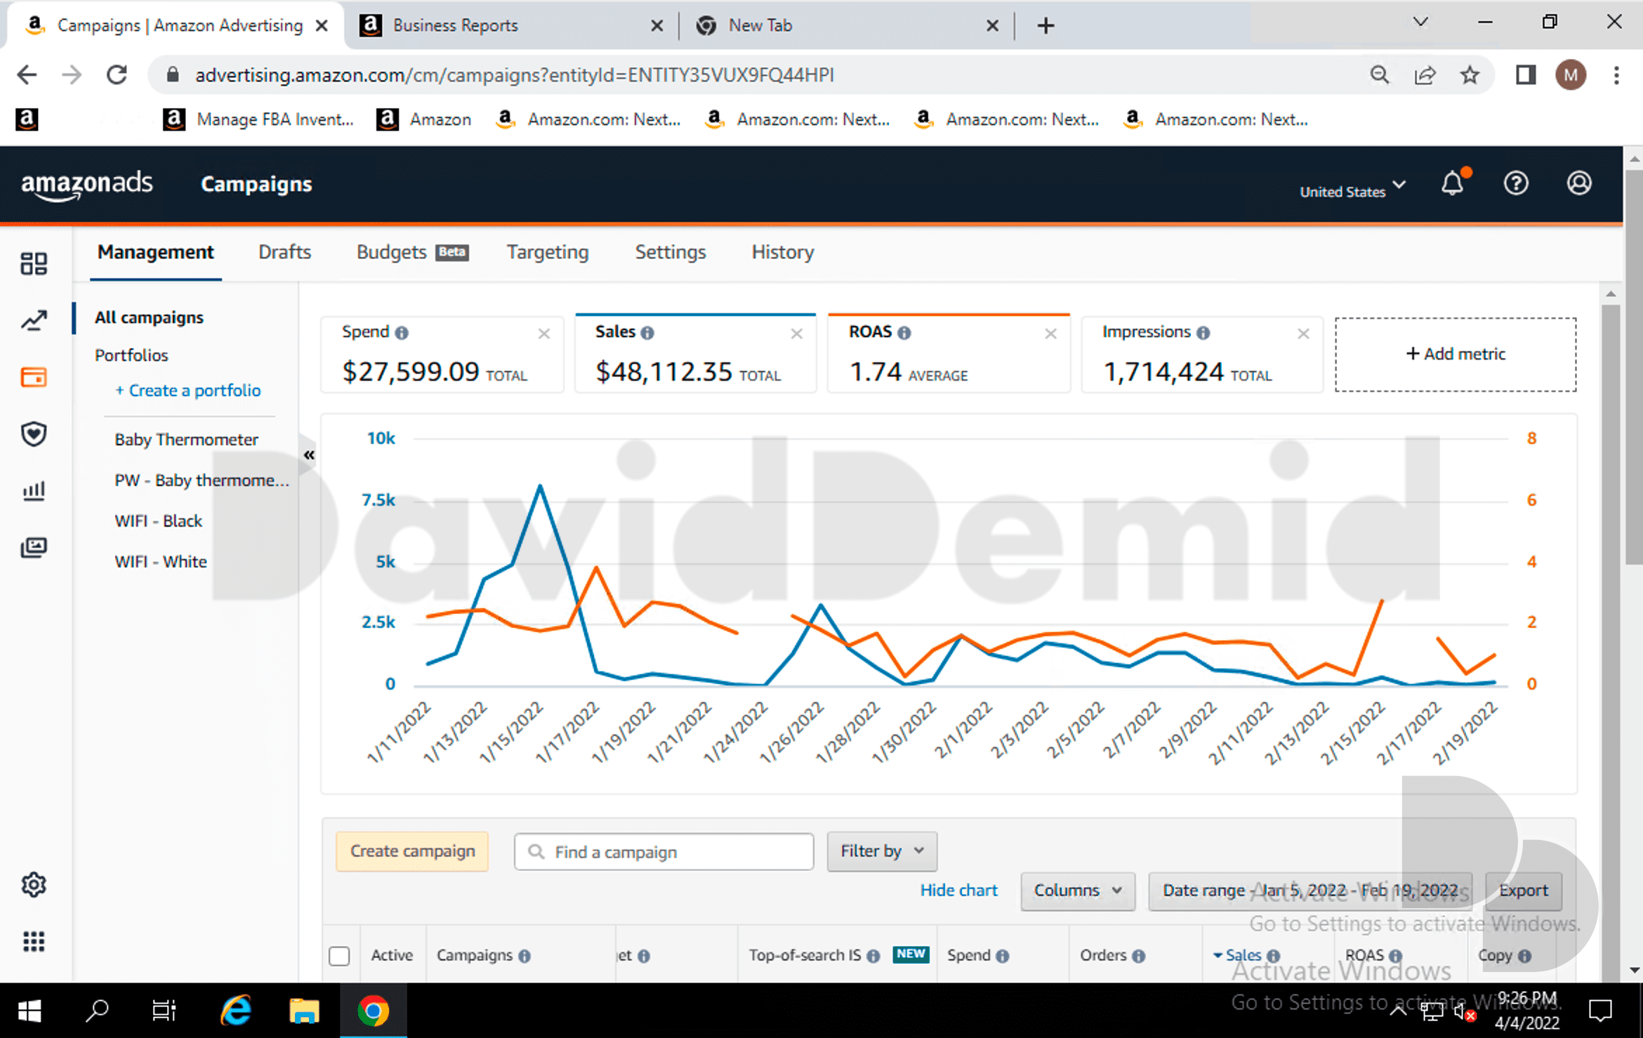
Task: Click the info icon next to Campaigns column
Action: [x=524, y=956]
